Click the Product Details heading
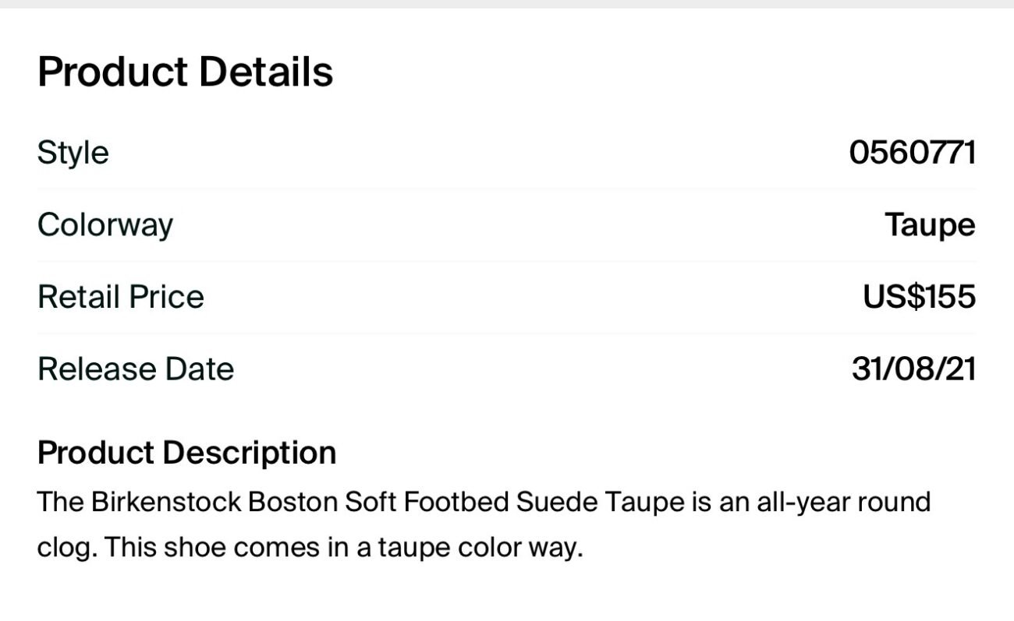This screenshot has height=621, width=1014. [x=185, y=72]
